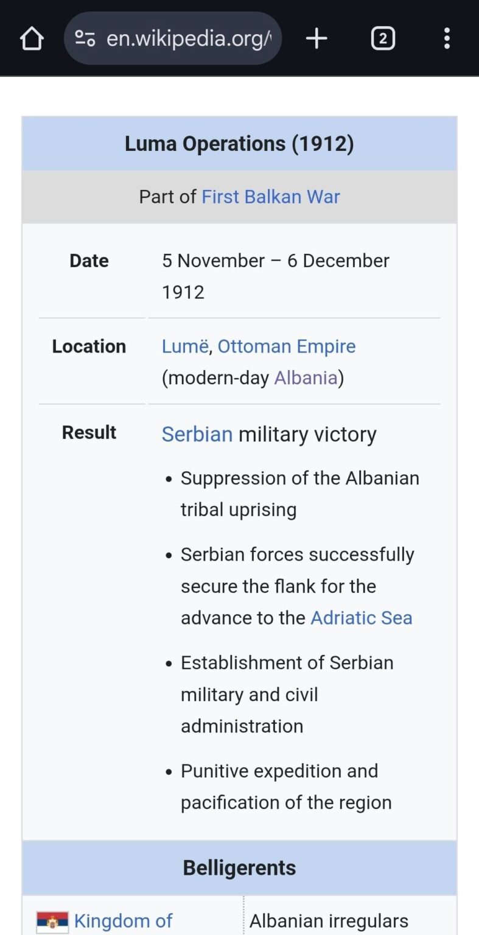Viewport: 479px width, 935px height.
Task: Visit the Albania page link
Action: [x=306, y=377]
